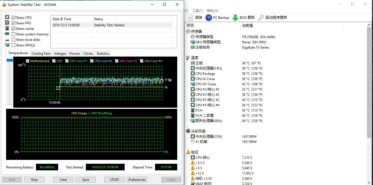This screenshot has height=185, width=373.
Task: Uncheck the Stress CPU checkbox
Action: point(14,17)
